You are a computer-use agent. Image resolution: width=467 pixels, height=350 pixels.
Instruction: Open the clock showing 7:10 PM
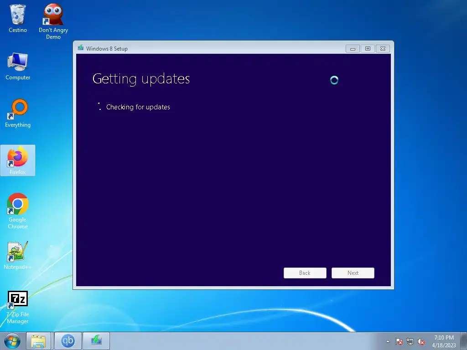[x=444, y=341]
